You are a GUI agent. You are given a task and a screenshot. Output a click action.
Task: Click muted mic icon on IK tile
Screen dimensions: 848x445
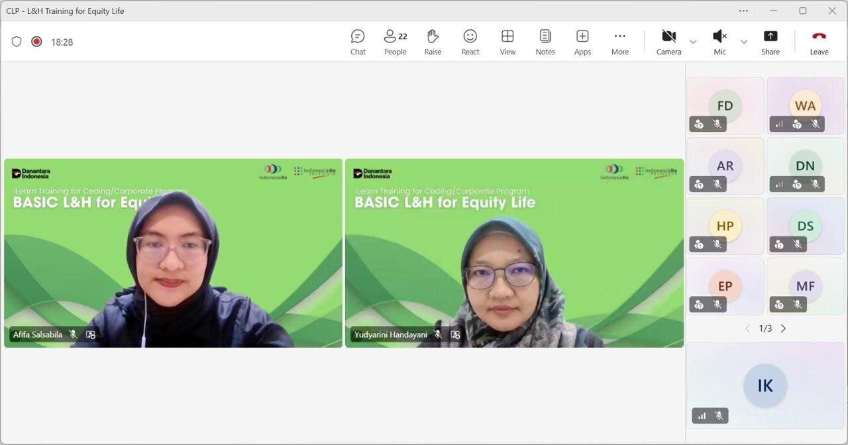pyautogui.click(x=719, y=416)
